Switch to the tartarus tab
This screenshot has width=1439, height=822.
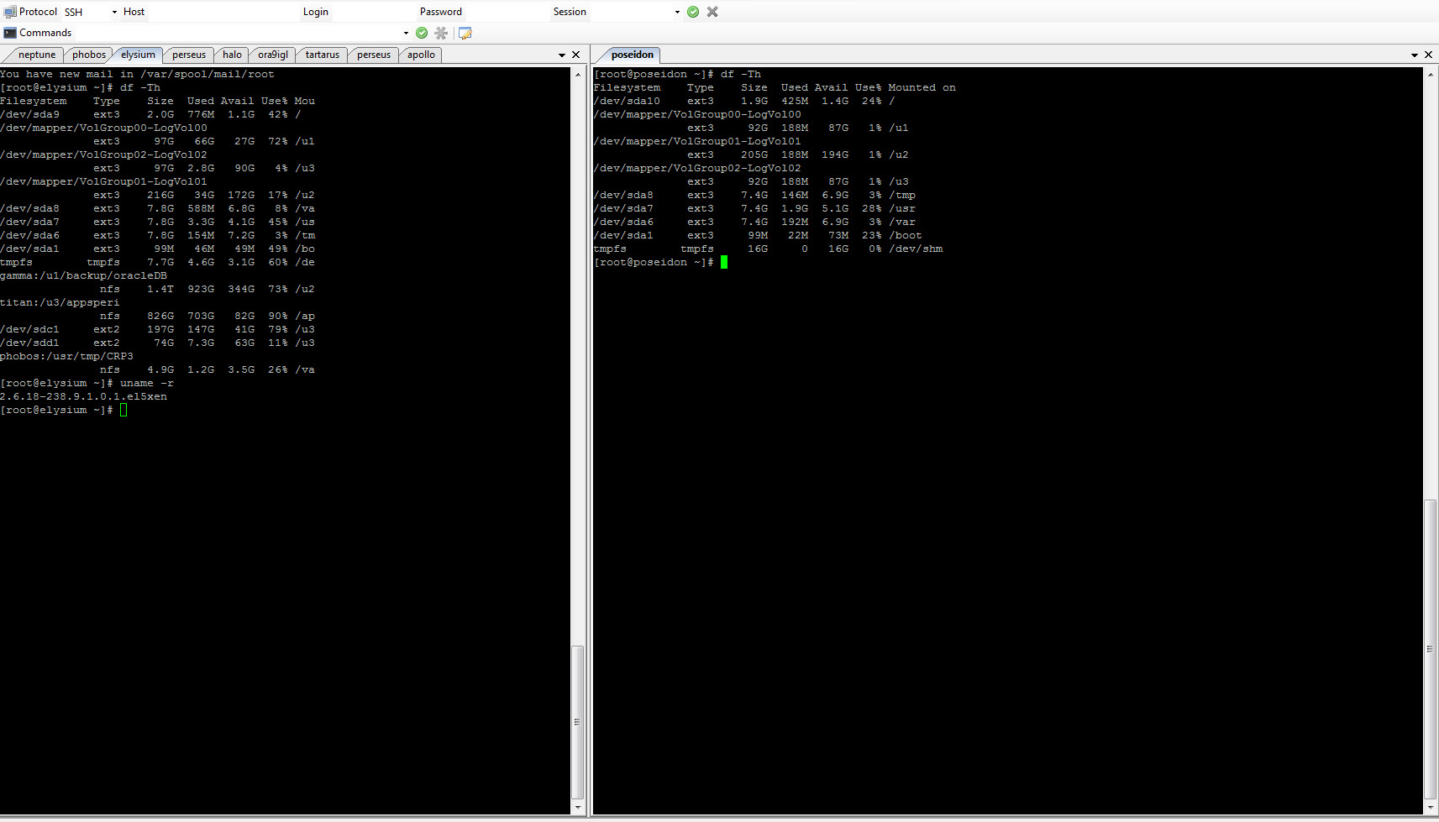[x=322, y=55]
